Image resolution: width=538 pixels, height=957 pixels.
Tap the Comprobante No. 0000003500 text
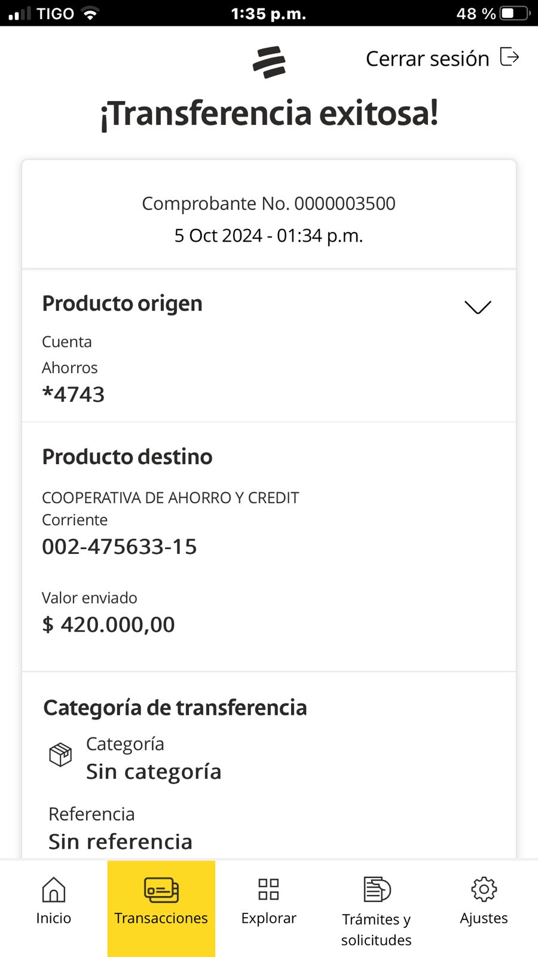coord(268,203)
